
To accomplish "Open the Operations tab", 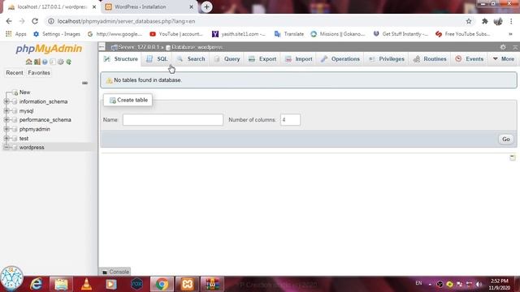I will (x=340, y=59).
